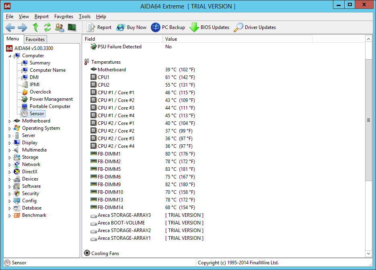376x270 pixels.
Task: Click the Database category icon
Action: pyautogui.click(x=17, y=208)
